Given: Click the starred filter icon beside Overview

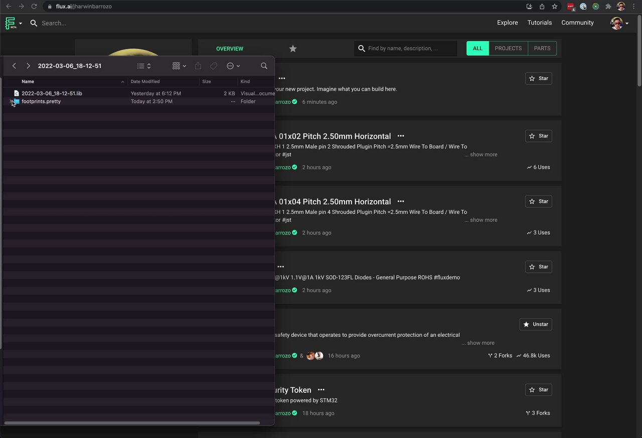Looking at the screenshot, I should pyautogui.click(x=293, y=49).
